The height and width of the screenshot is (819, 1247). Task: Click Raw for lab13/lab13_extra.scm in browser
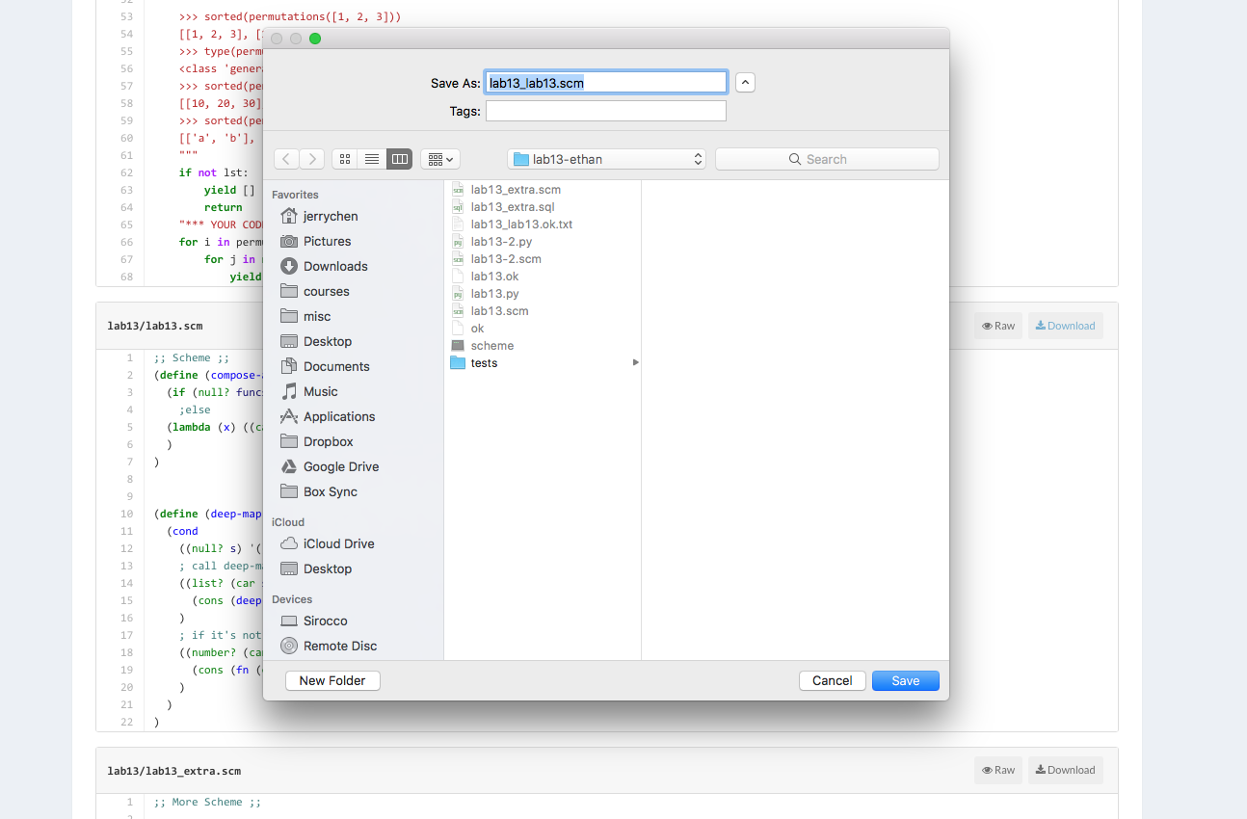click(997, 770)
